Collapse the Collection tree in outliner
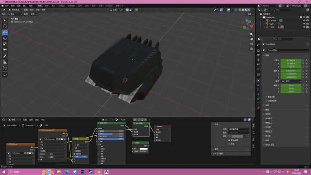 click(x=261, y=17)
